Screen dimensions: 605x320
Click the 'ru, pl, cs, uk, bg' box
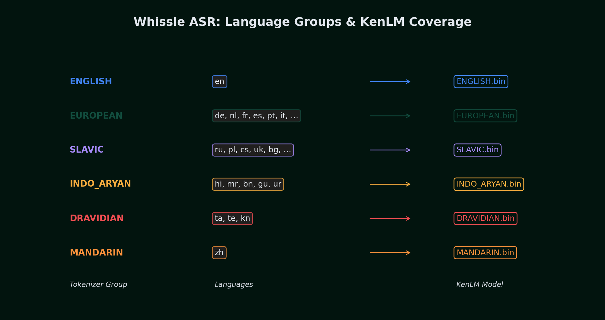(253, 150)
